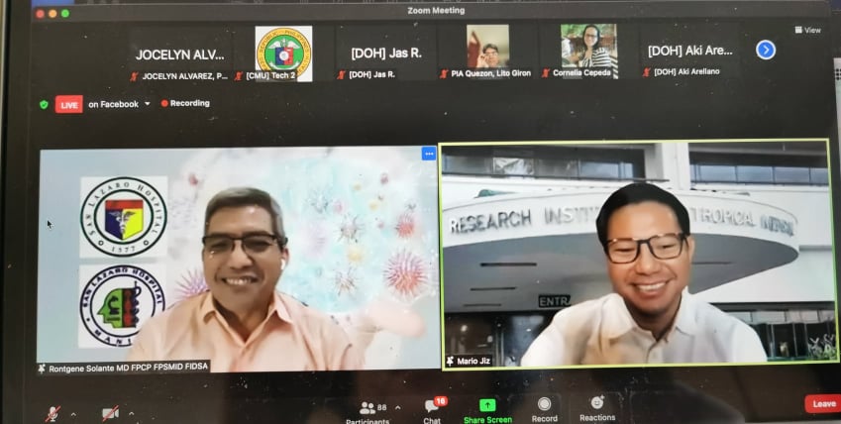The height and width of the screenshot is (424, 841).
Task: Open the Chat panel
Action: (432, 411)
